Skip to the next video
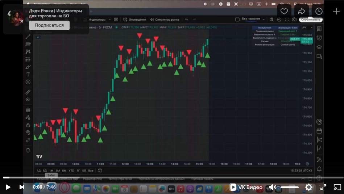This screenshot has height=194, width=344. pos(21,187)
